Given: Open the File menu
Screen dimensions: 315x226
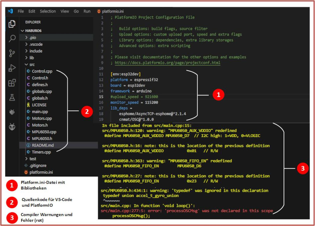Looking at the screenshot, I should (x=21, y=11).
